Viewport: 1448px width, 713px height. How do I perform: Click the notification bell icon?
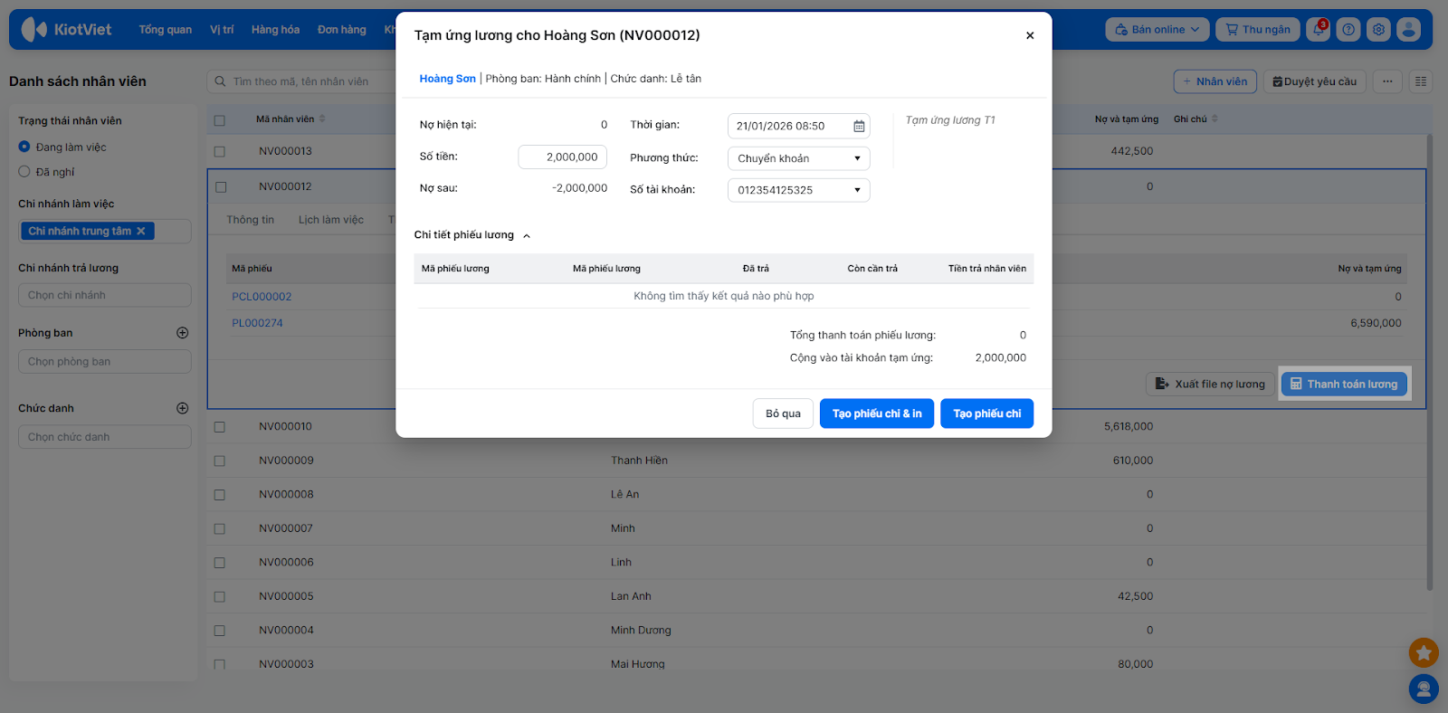tap(1319, 30)
